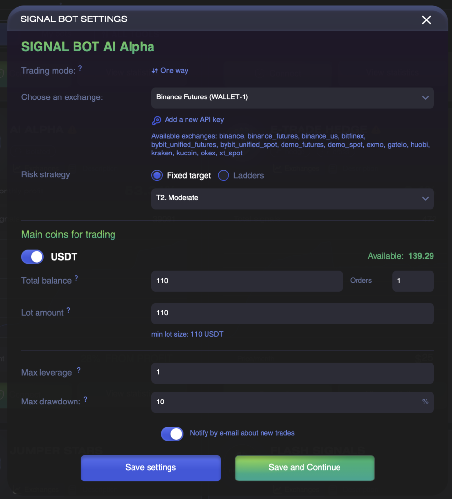Open the Lot amount help tooltip icon
The width and height of the screenshot is (452, 499).
point(68,310)
